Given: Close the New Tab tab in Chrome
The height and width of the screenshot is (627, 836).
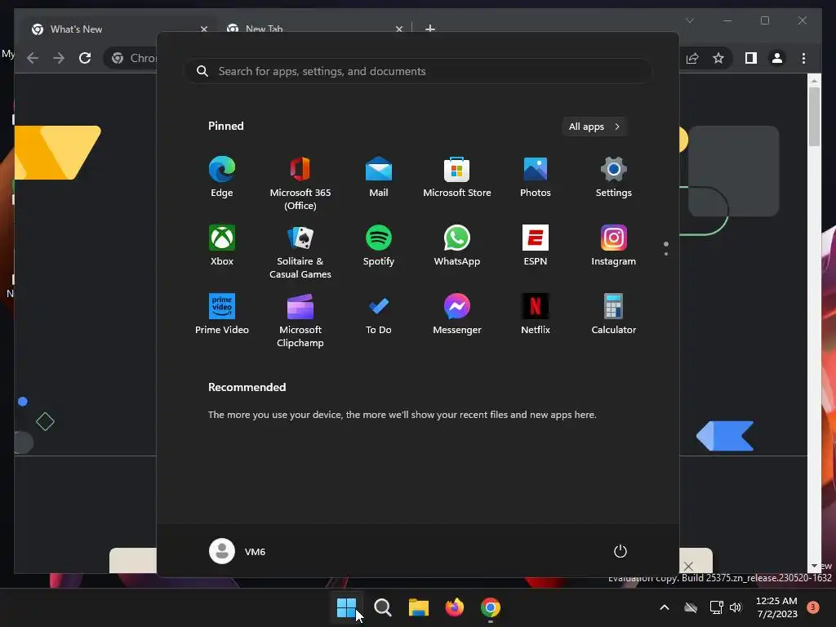Looking at the screenshot, I should [398, 29].
